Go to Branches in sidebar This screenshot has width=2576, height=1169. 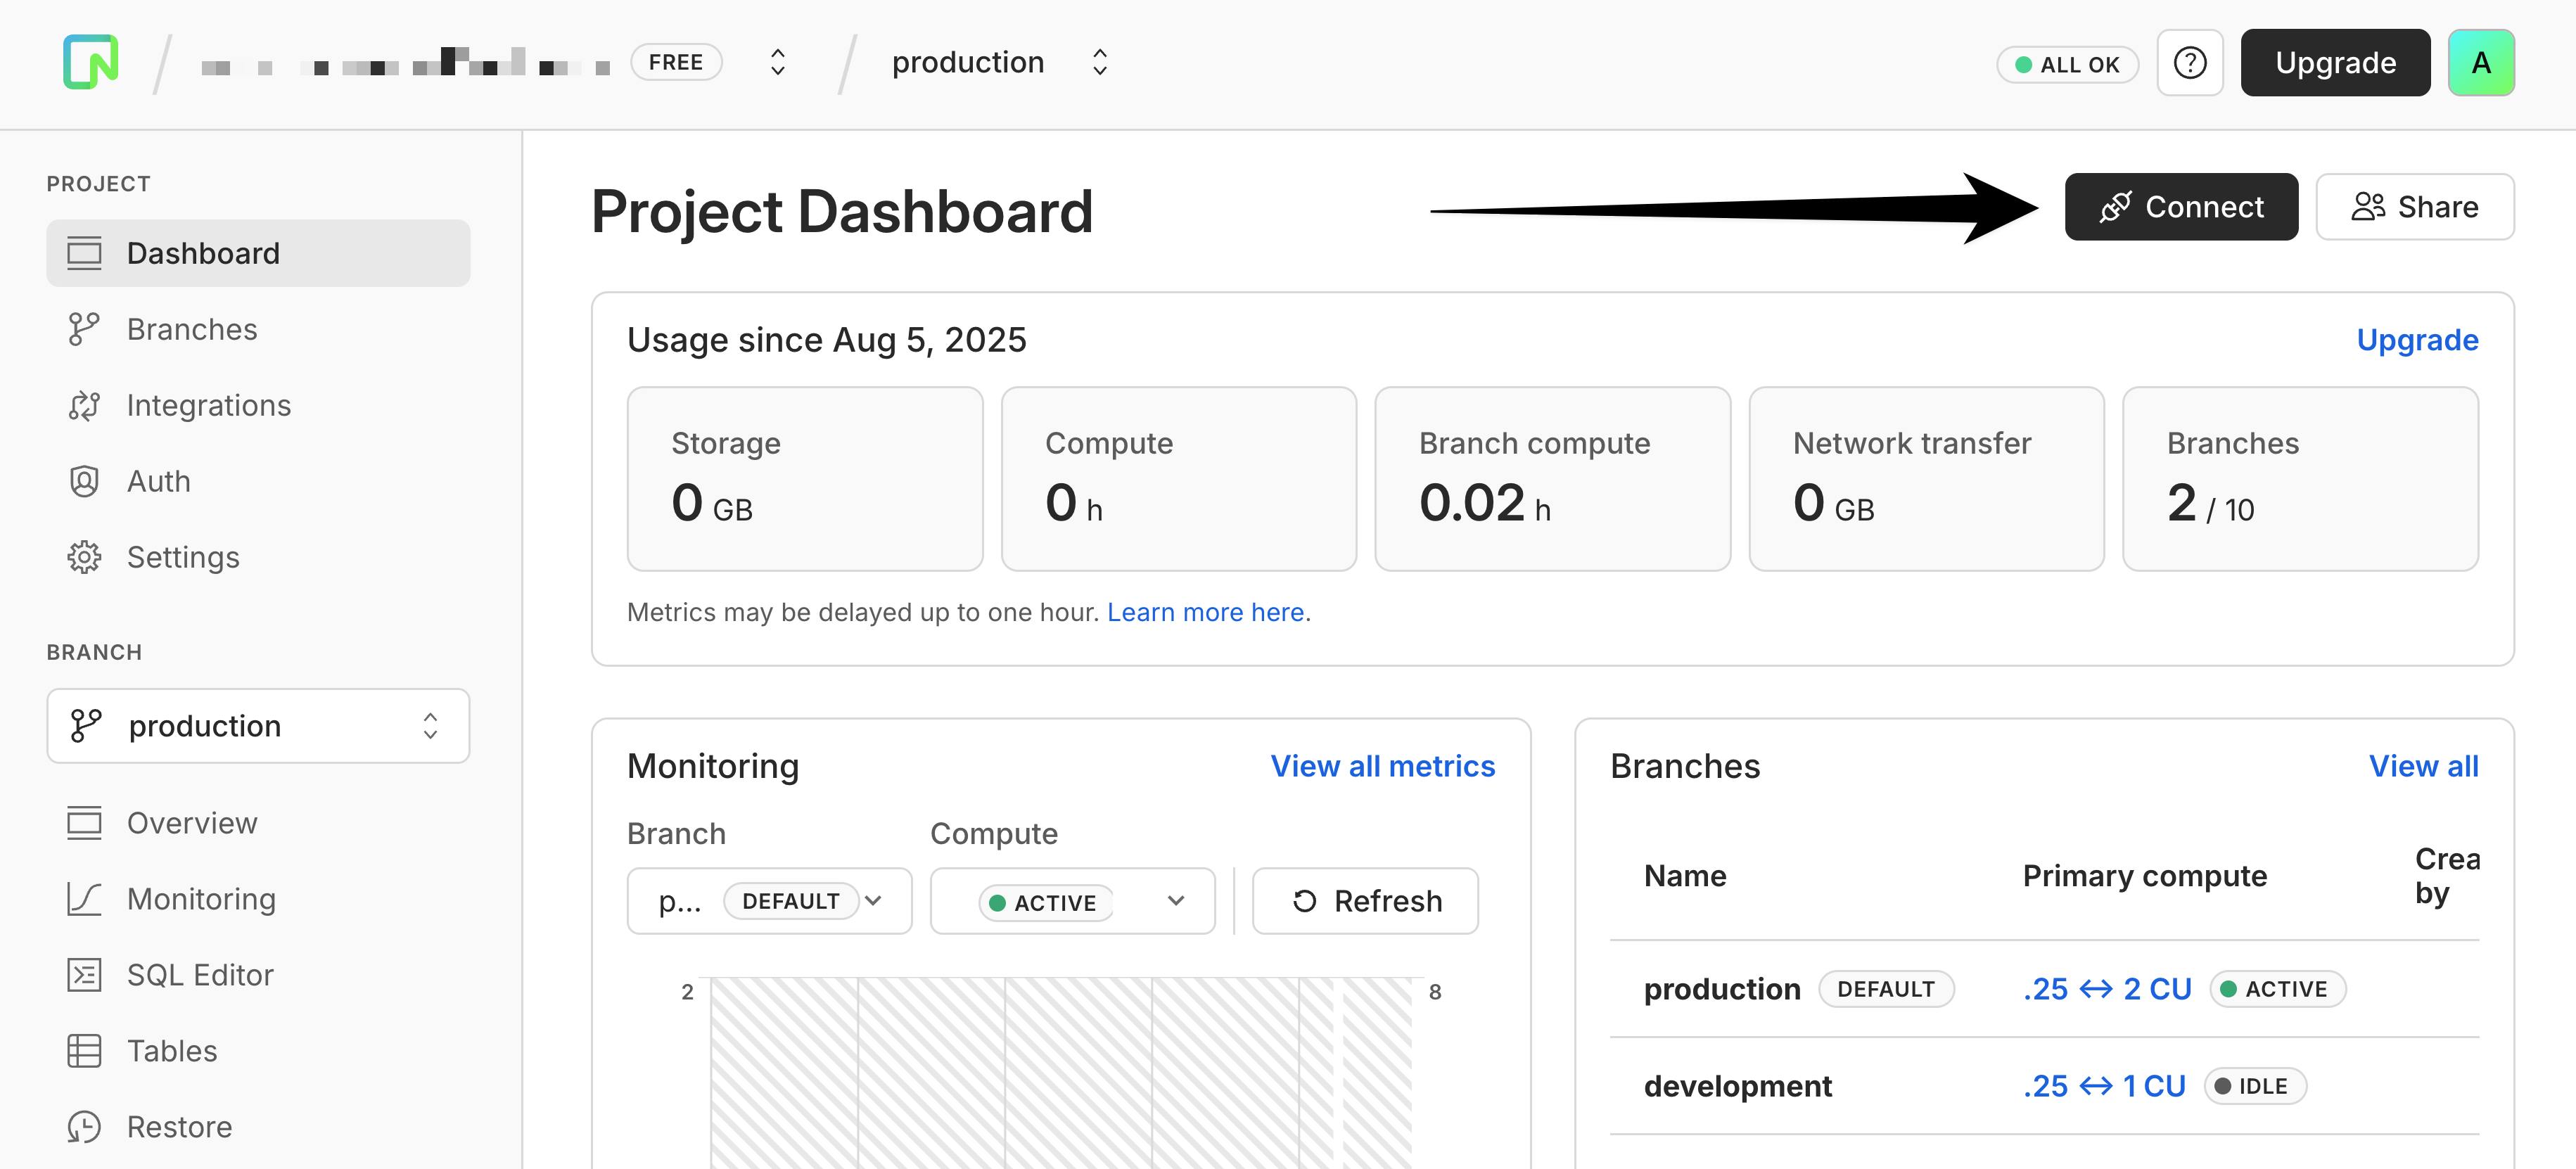(x=258, y=329)
